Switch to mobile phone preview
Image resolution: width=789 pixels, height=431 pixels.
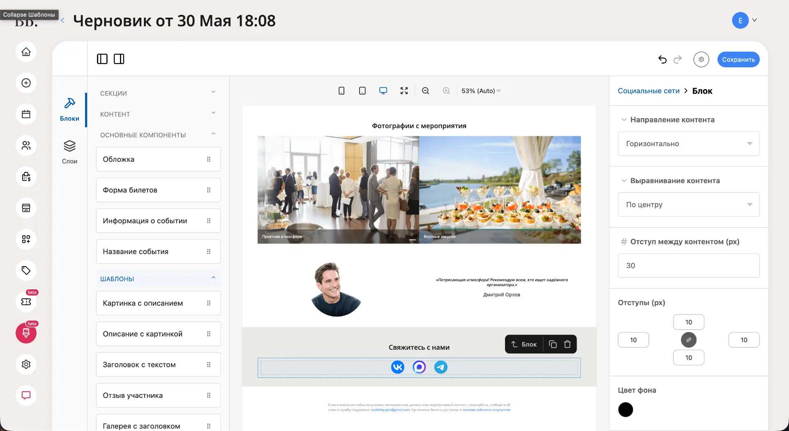click(341, 91)
